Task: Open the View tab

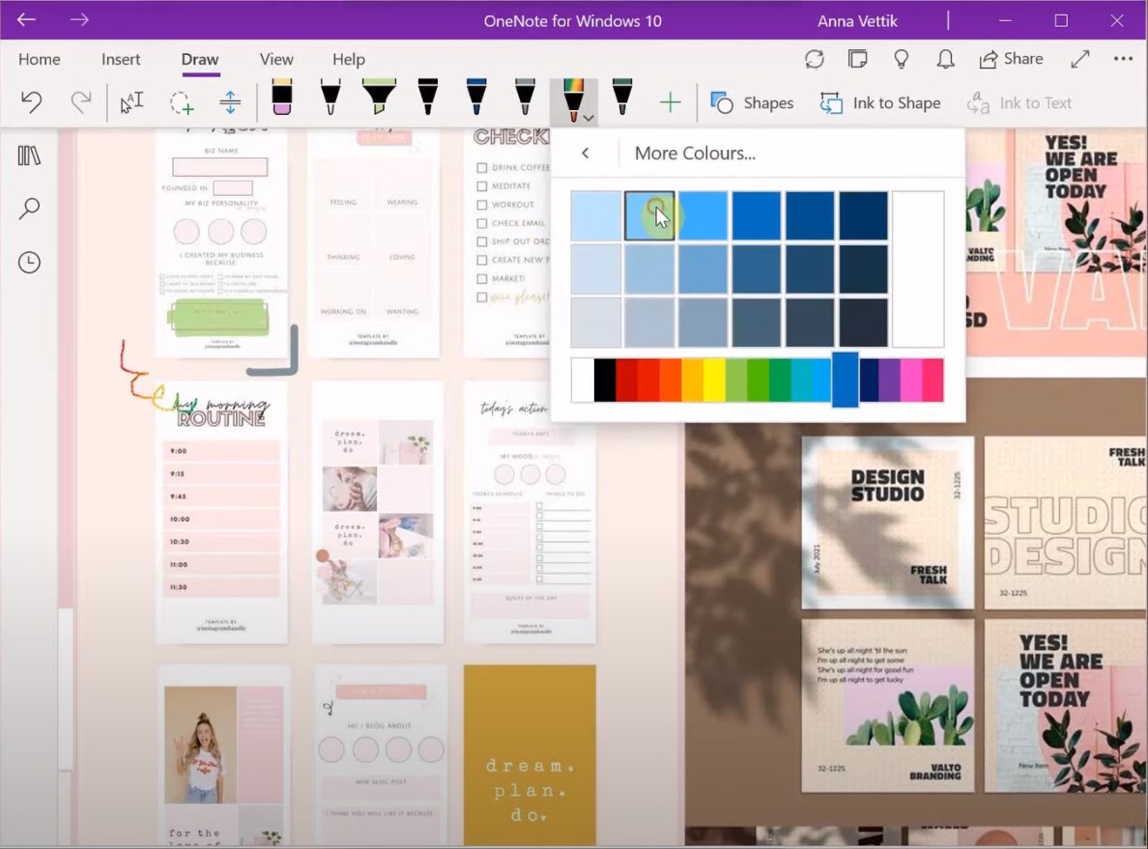Action: point(276,59)
